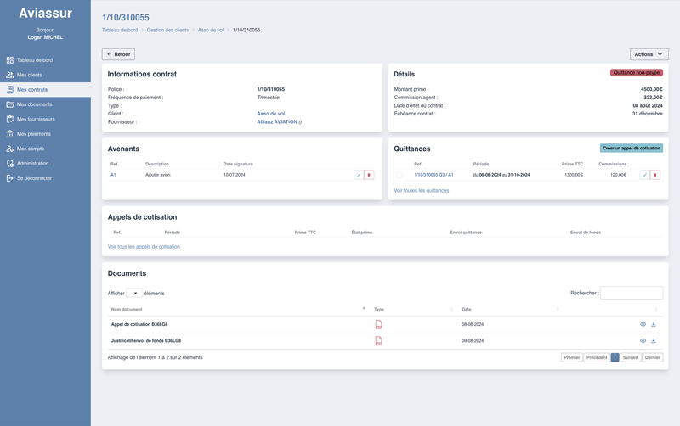The width and height of the screenshot is (680, 426).
Task: Expand the Afficher elements count dropdown
Action: 134,293
